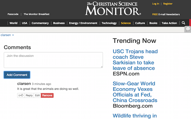The width and height of the screenshot is (191, 119).
Task: Open the Science section tab
Action: click(126, 23)
